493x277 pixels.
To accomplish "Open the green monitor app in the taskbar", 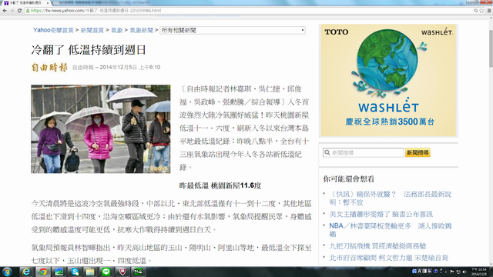I will 138,272.
